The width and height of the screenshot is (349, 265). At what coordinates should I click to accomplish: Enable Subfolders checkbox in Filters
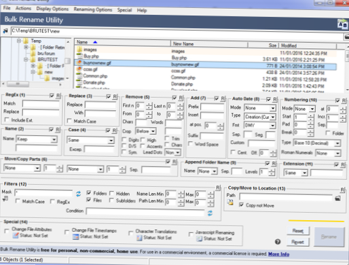coord(111,200)
